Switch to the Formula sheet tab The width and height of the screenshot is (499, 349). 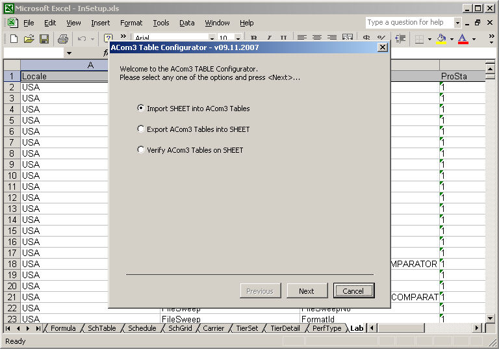click(63, 328)
